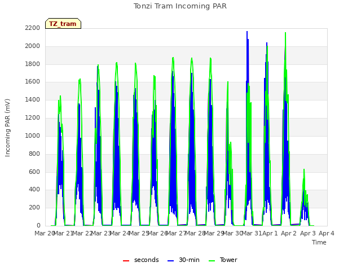Click the Apr 1 x-axis label
The image size is (361, 271).
[x=270, y=233]
